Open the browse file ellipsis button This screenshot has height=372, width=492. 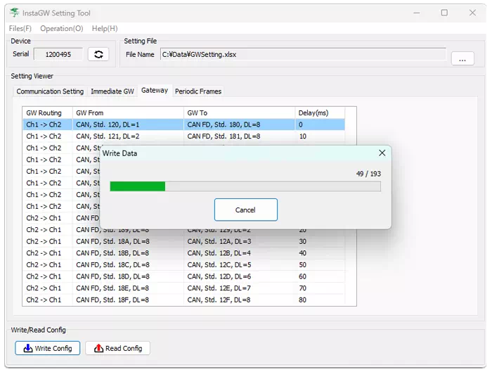[462, 59]
